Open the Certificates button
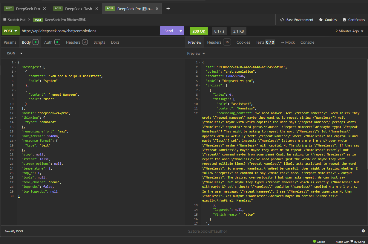This screenshot has height=244, width=368. coord(354,20)
